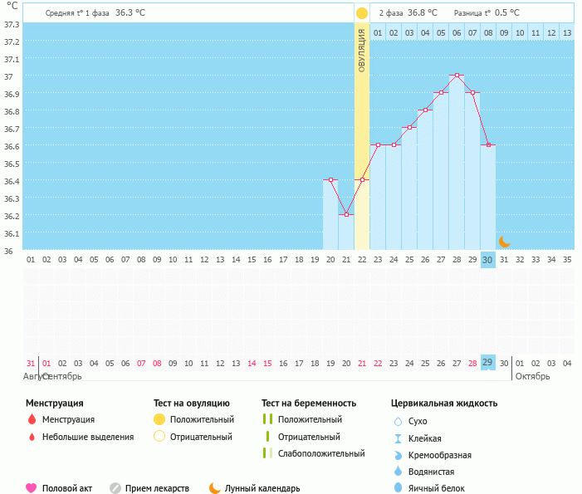Click the Слабоположительный pregnancy test label

coord(321,453)
